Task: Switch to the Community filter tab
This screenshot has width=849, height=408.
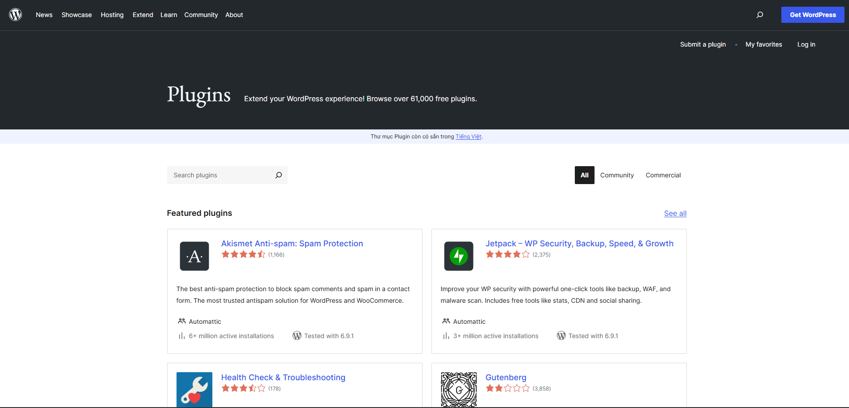Action: (617, 175)
